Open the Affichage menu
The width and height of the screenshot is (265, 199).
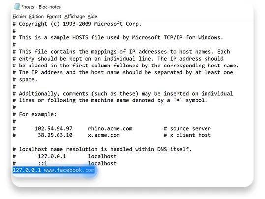pos(74,16)
